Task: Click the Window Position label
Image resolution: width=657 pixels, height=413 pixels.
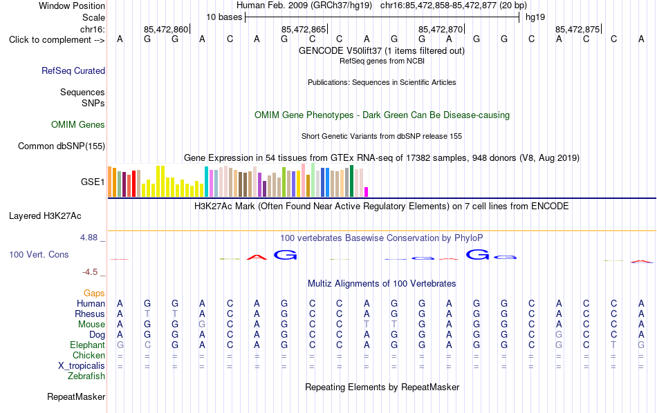Action: coord(72,6)
